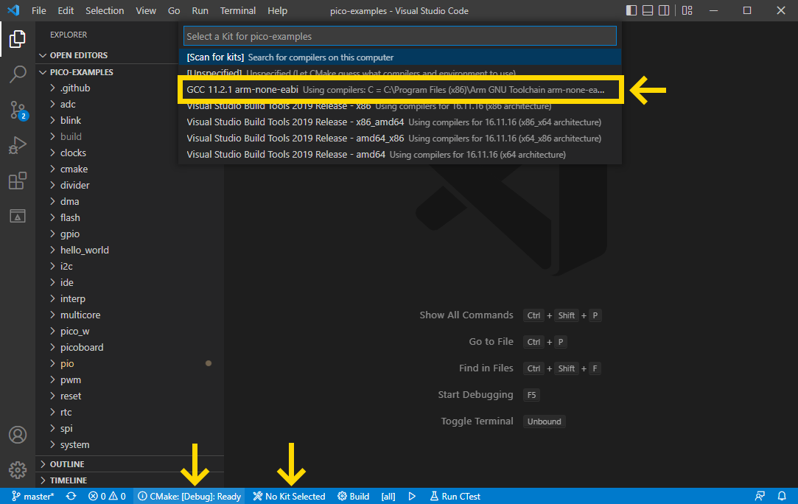
Task: Select Visual Studio Build Tools x86_amd64 kit
Action: (x=400, y=122)
